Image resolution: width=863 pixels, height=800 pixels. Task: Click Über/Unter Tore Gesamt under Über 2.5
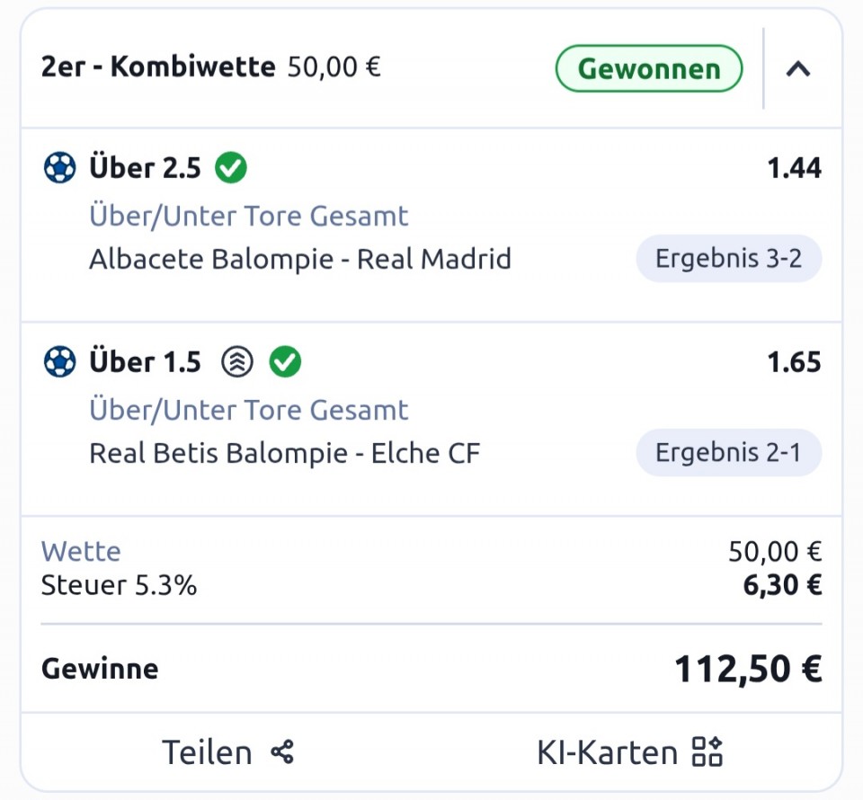[249, 217]
